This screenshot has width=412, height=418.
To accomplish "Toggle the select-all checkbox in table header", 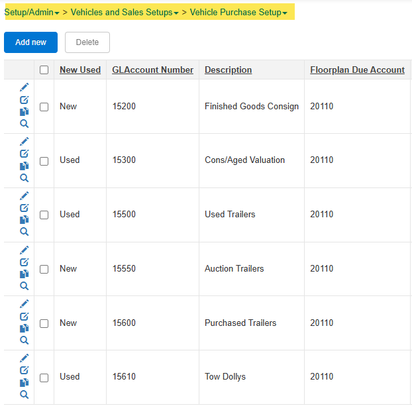I will [44, 70].
